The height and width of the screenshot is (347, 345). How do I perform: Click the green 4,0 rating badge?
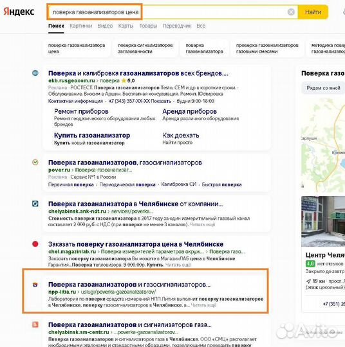[x=310, y=264]
